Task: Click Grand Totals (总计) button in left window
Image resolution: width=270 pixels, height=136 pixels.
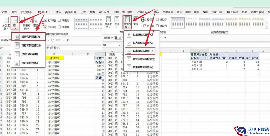Action: [15, 23]
